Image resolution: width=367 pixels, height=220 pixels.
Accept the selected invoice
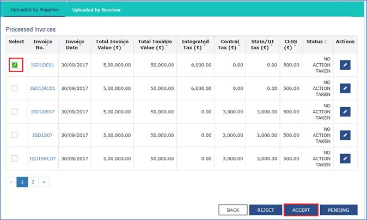pos(301,210)
